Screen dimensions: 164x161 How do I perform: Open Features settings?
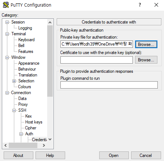click(x=26, y=51)
